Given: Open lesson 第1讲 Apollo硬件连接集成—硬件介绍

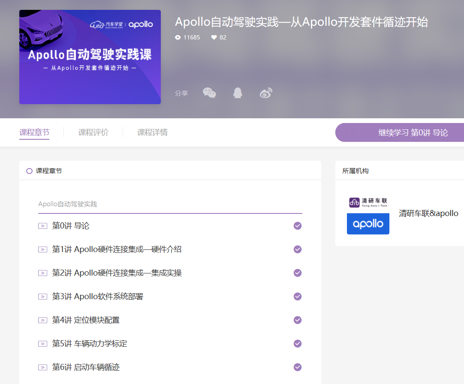Looking at the screenshot, I should (x=117, y=249).
